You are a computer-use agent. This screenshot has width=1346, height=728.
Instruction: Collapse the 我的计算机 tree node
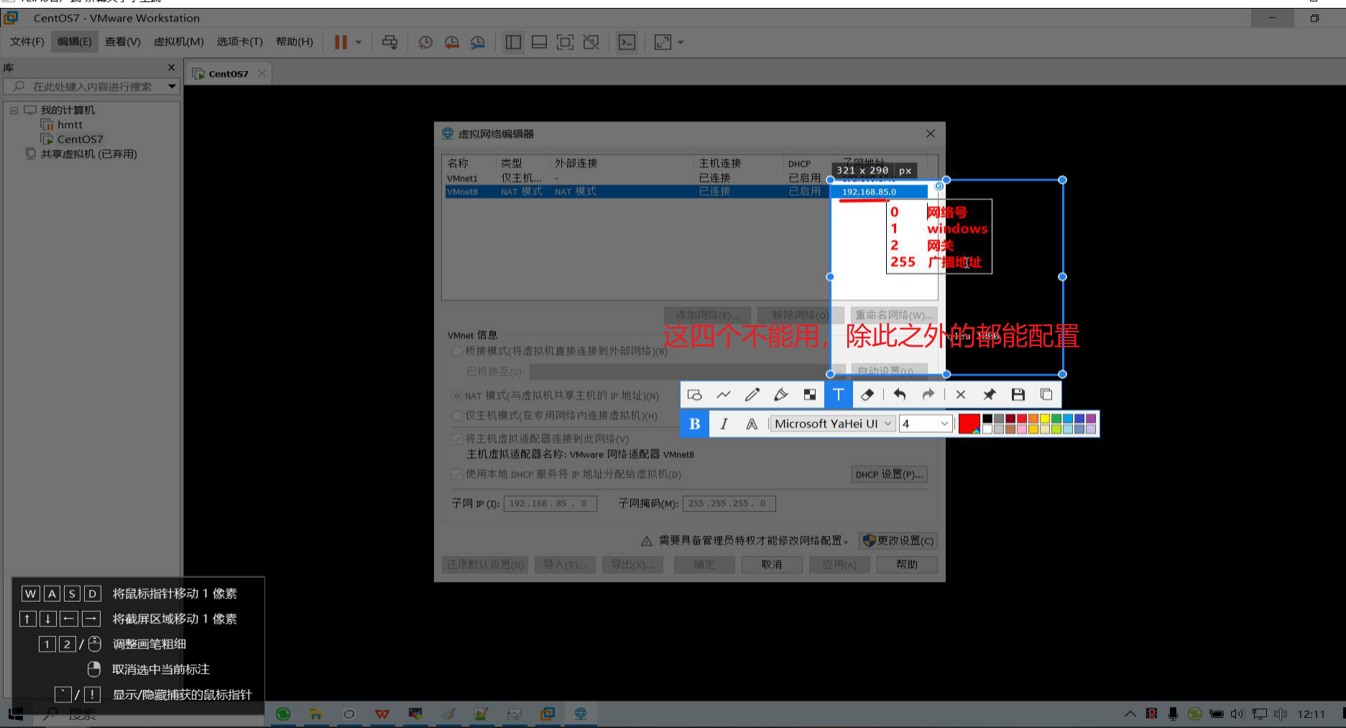(x=14, y=111)
